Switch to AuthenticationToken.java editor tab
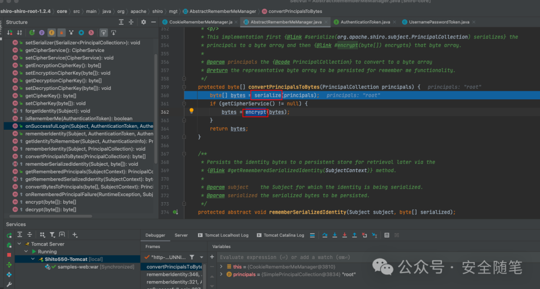Viewport: 540px width, 289px height. 365,22
